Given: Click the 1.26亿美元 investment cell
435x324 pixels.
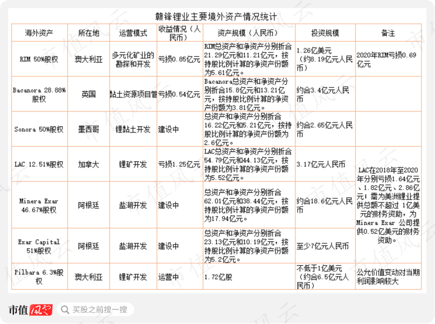Looking at the screenshot, I should [x=325, y=59].
